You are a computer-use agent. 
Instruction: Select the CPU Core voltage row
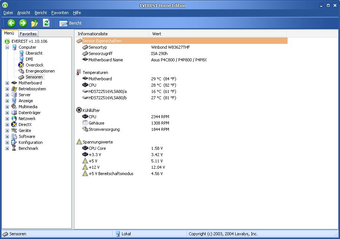pos(182,148)
